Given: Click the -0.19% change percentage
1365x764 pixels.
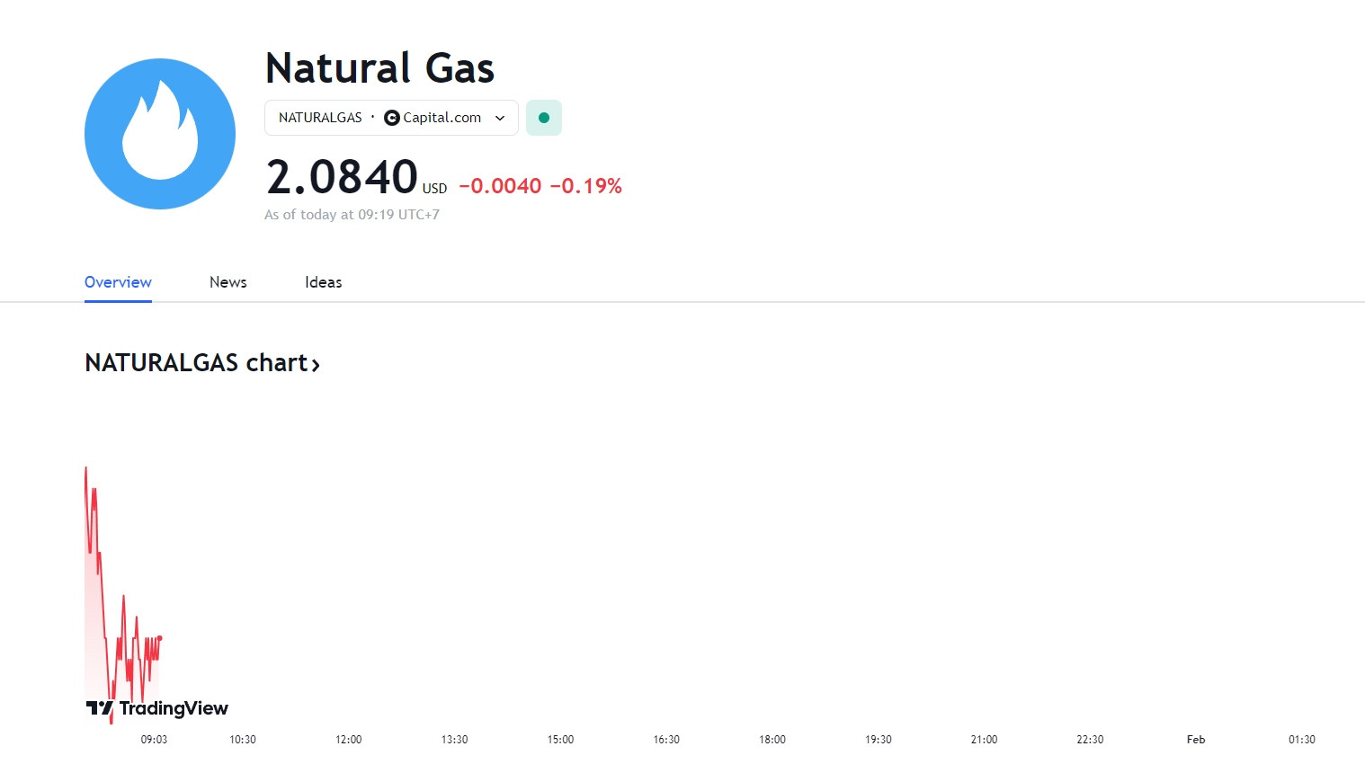Looking at the screenshot, I should (586, 186).
